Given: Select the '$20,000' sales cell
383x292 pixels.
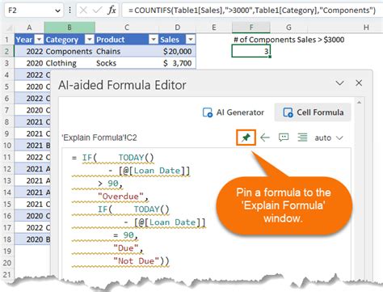Looking at the screenshot, I should [x=178, y=51].
